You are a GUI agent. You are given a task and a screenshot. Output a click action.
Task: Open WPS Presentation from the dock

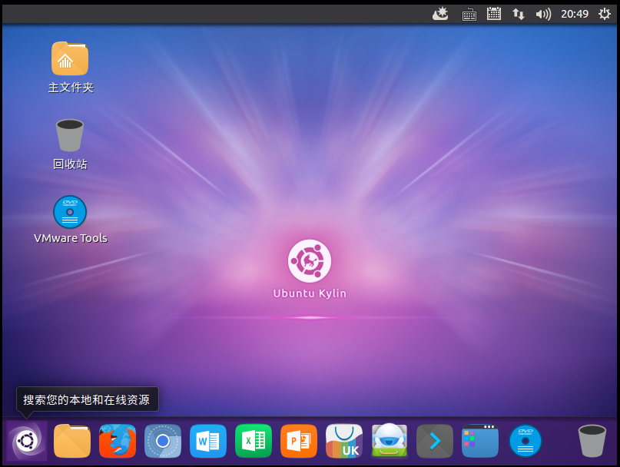point(299,441)
